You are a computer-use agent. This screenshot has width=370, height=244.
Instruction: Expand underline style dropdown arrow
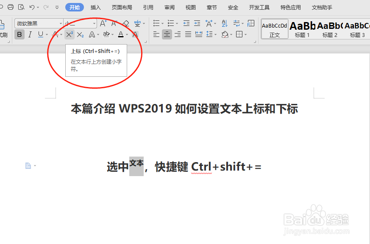(x=47, y=35)
